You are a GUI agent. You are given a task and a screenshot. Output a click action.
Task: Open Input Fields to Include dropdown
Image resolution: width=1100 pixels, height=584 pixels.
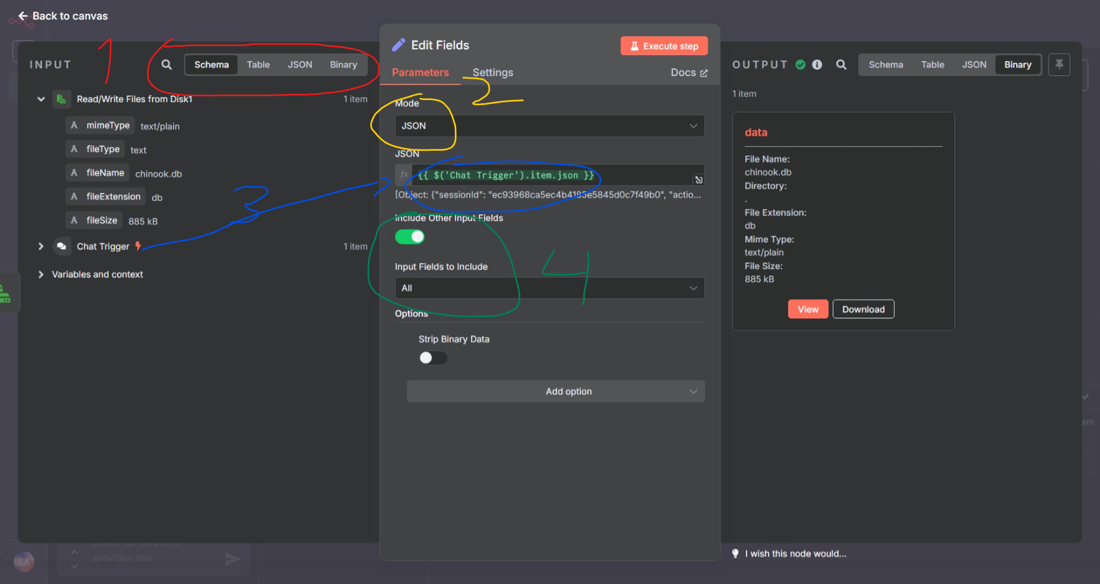click(x=549, y=288)
